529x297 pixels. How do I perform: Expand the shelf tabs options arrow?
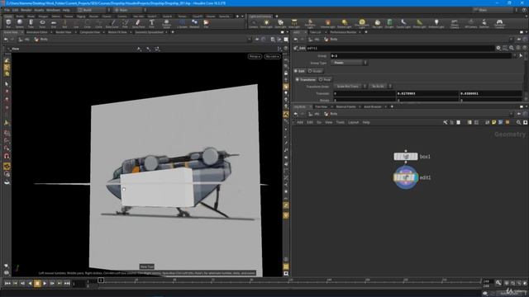tap(242, 16)
